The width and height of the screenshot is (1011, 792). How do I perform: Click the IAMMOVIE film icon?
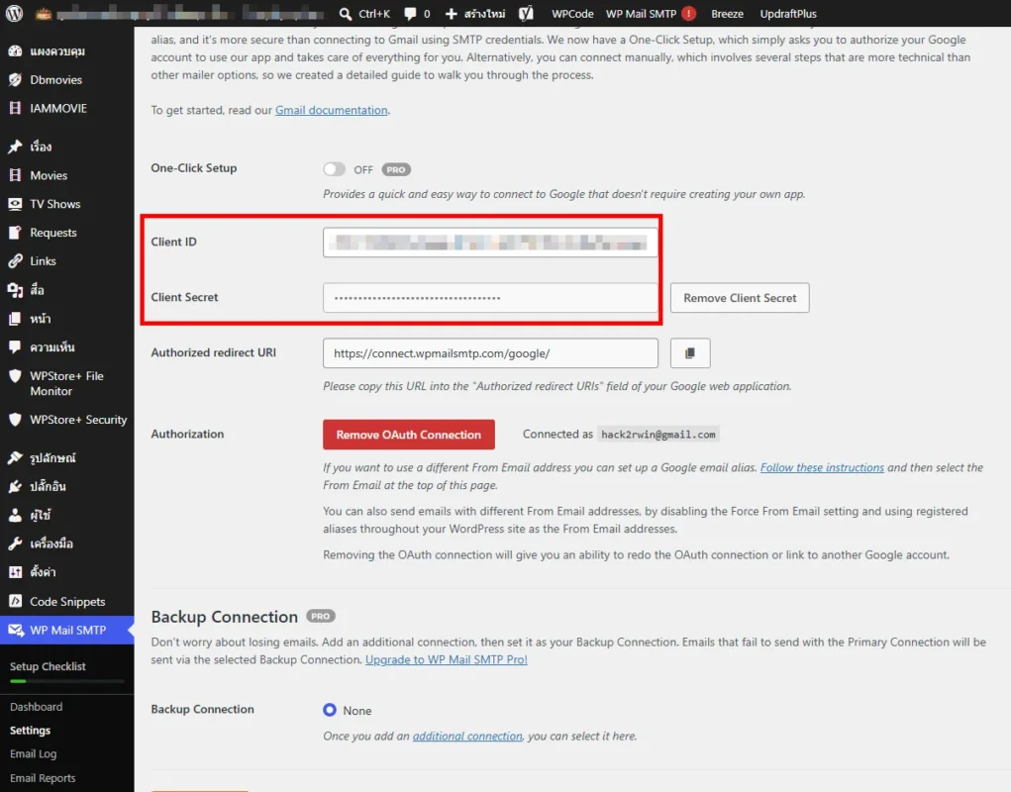pos(16,108)
